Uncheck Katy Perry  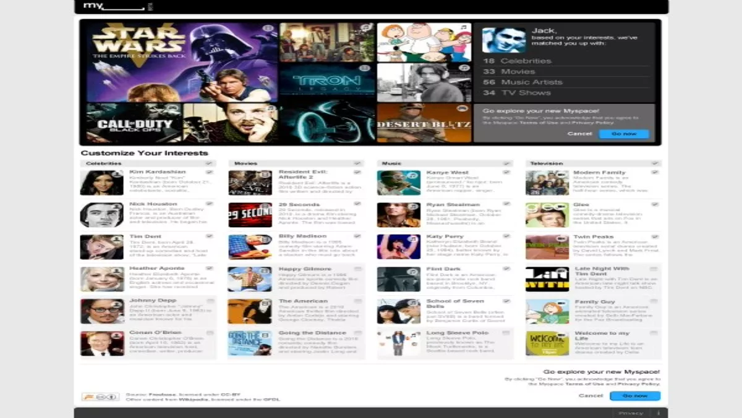[x=507, y=236]
